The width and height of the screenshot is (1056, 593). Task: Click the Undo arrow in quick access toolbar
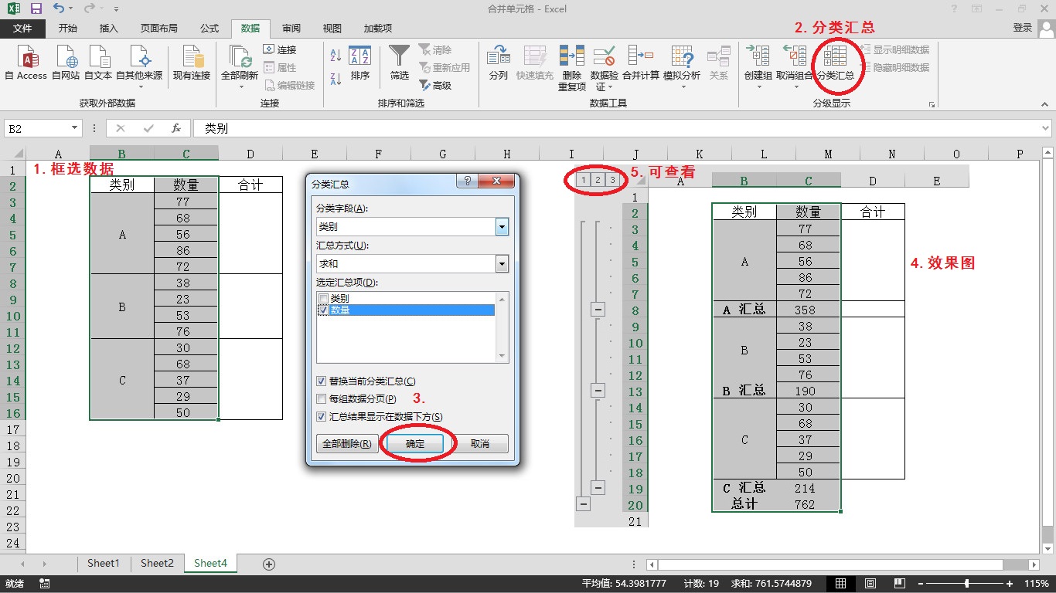(60, 9)
